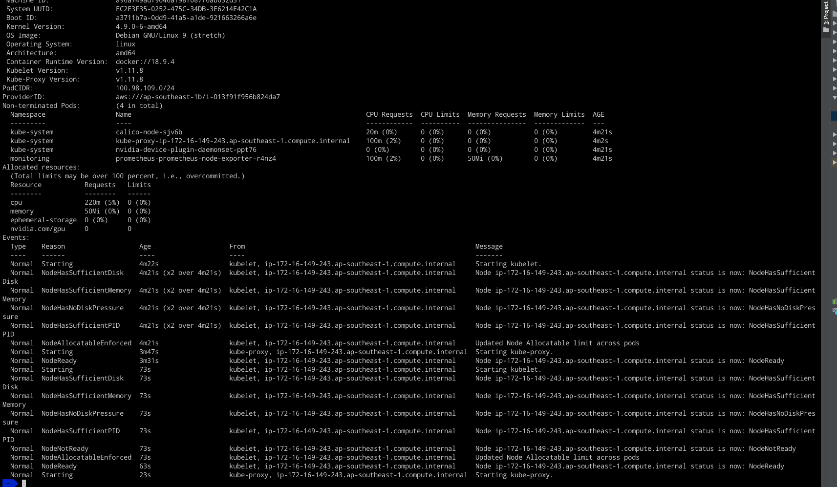Click the CPU Requests column header
The image size is (837, 487).
[x=389, y=114]
